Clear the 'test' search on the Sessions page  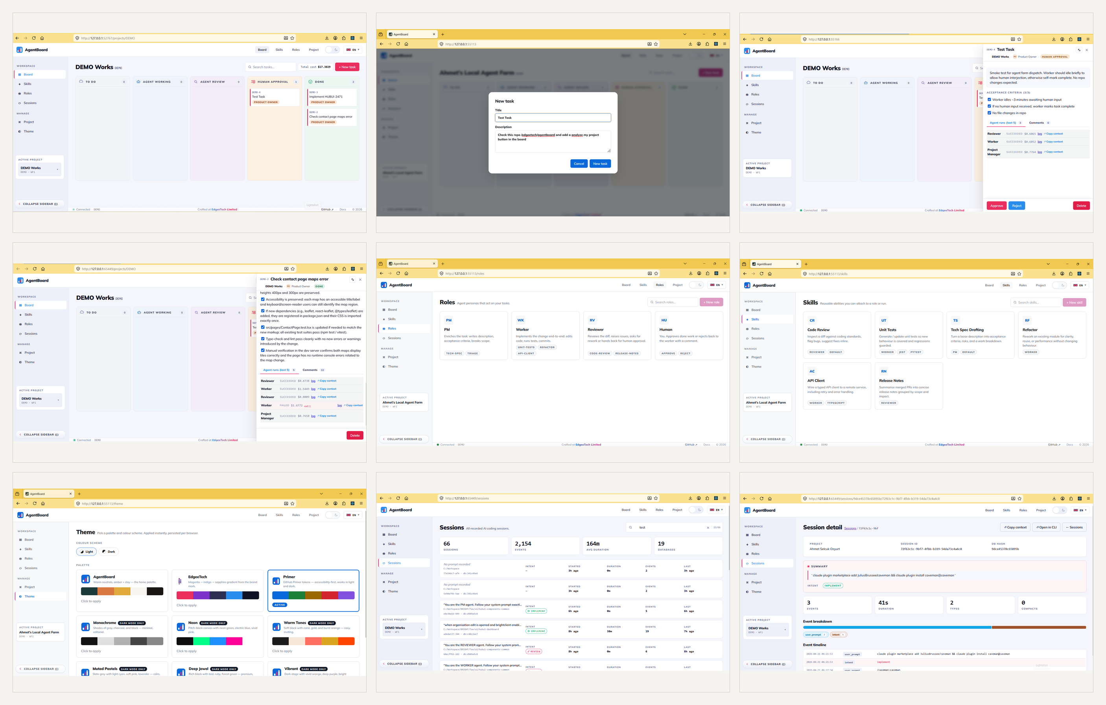click(x=708, y=527)
